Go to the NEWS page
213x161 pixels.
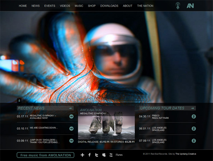[x=36, y=6]
